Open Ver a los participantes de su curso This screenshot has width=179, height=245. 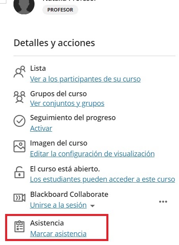tap(85, 79)
